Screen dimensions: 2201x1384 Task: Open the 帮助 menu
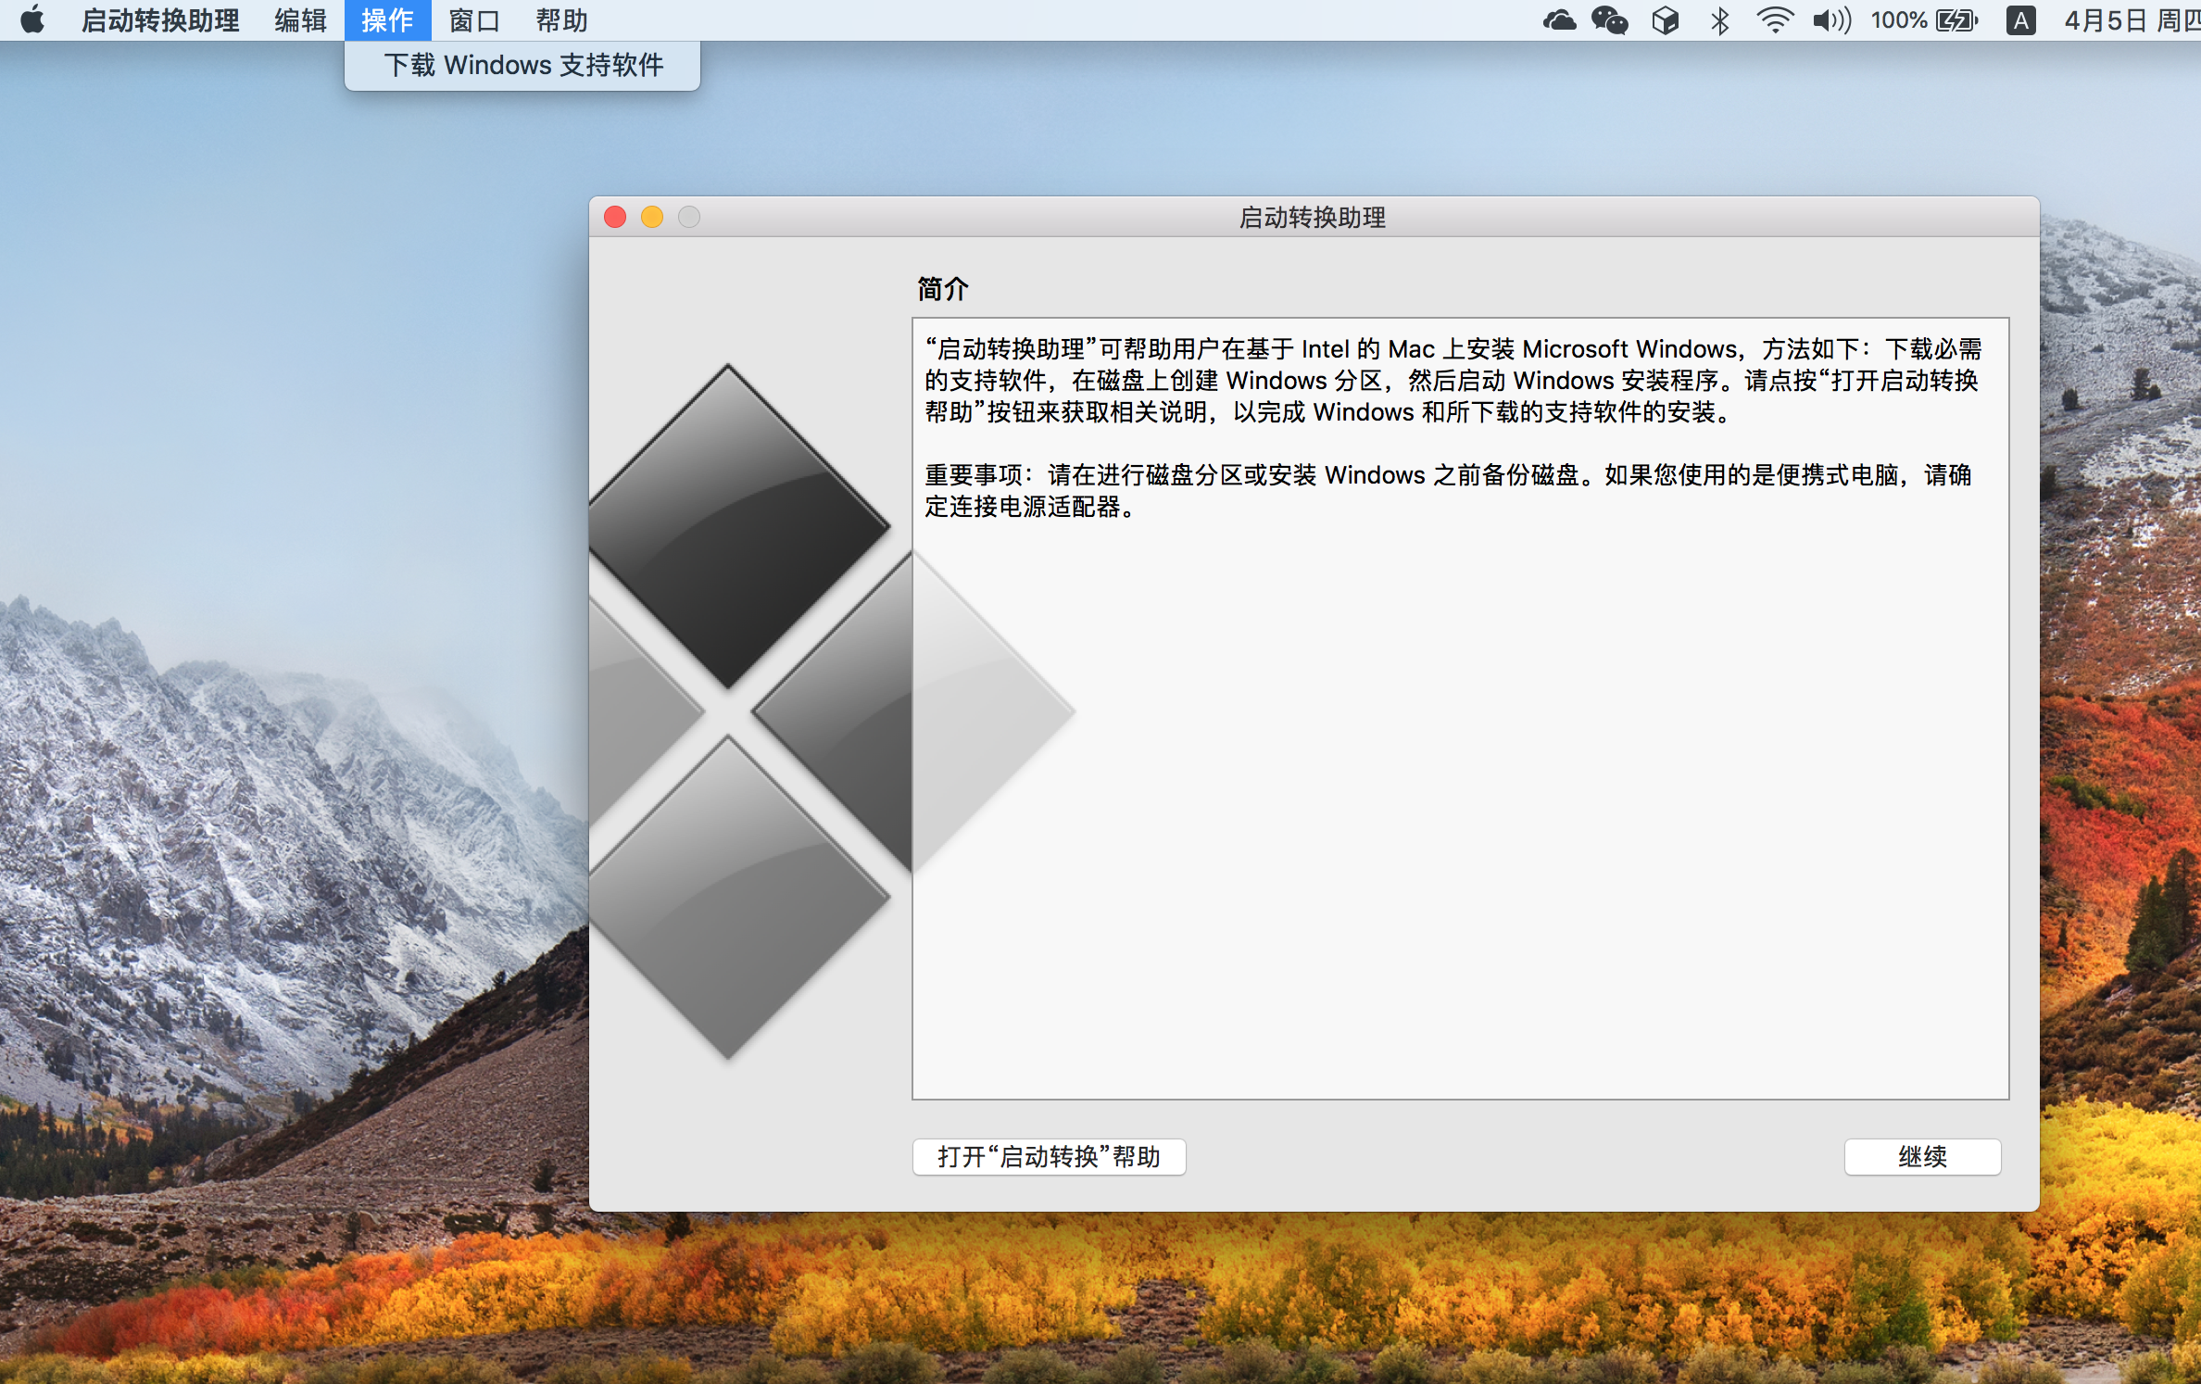(561, 19)
